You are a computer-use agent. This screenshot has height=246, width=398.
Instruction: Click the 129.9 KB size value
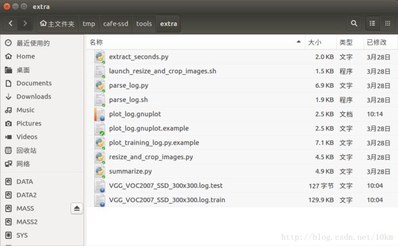tap(321, 200)
